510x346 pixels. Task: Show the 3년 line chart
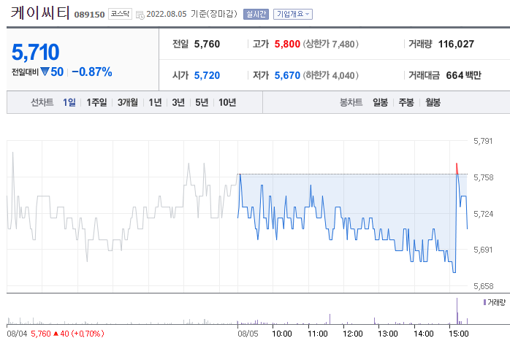click(x=178, y=103)
